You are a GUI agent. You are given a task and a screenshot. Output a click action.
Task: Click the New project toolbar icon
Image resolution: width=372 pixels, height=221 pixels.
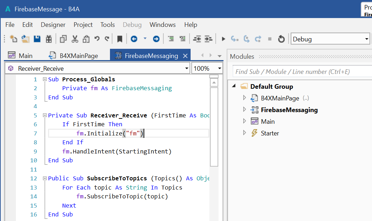(x=13, y=39)
